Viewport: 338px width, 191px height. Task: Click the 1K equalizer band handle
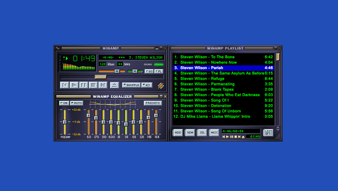click(x=118, y=123)
